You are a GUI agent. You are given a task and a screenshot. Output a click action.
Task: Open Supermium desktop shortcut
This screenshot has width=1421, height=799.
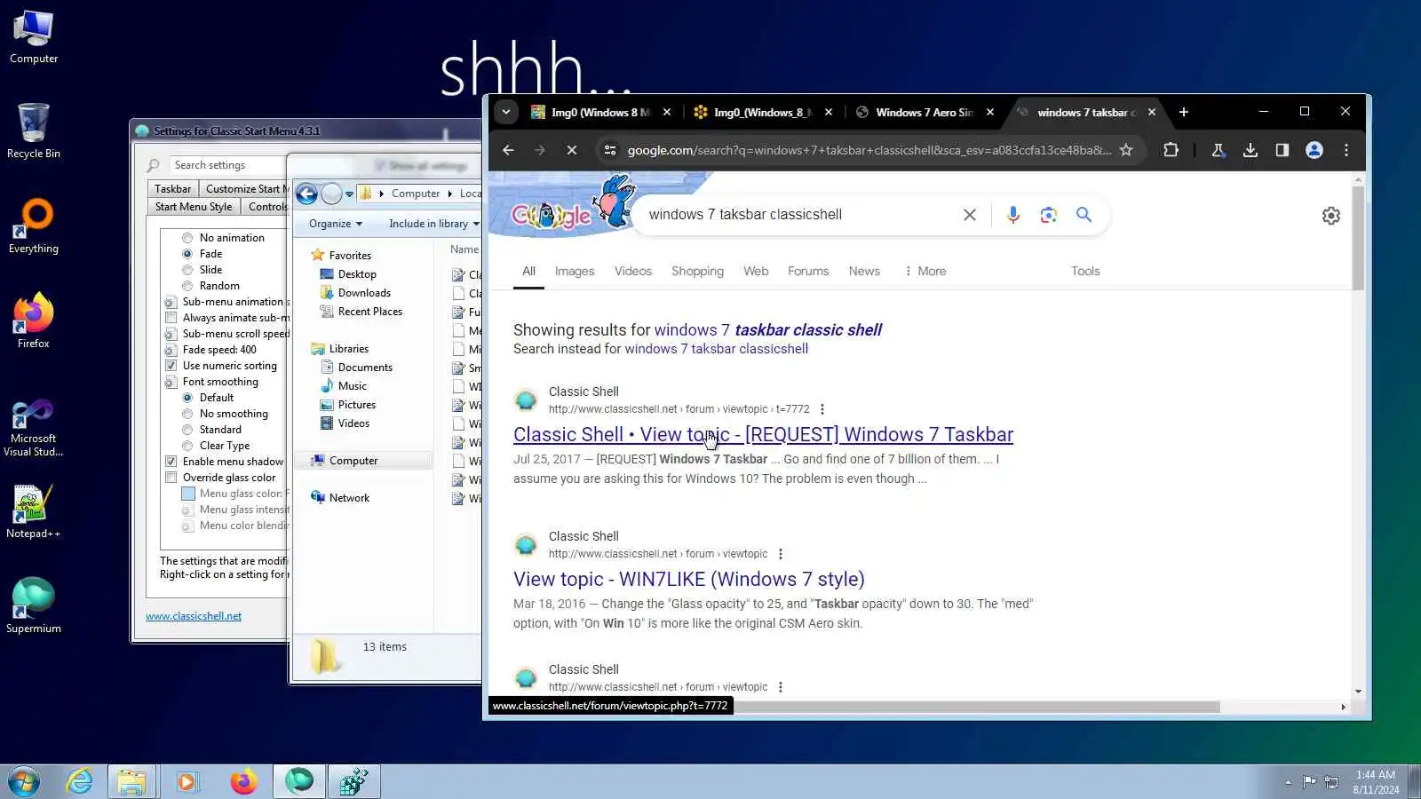[34, 606]
